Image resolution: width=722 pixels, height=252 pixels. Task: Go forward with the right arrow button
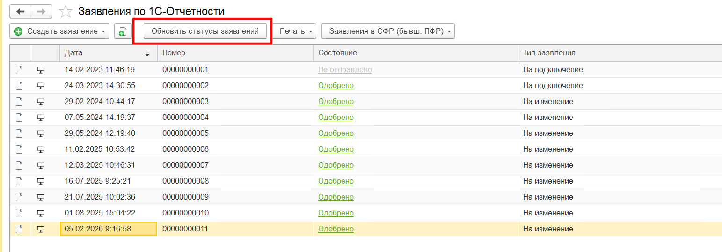[41, 11]
